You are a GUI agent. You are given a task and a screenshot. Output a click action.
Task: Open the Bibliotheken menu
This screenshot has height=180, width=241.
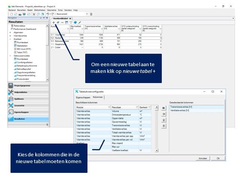[39, 10]
